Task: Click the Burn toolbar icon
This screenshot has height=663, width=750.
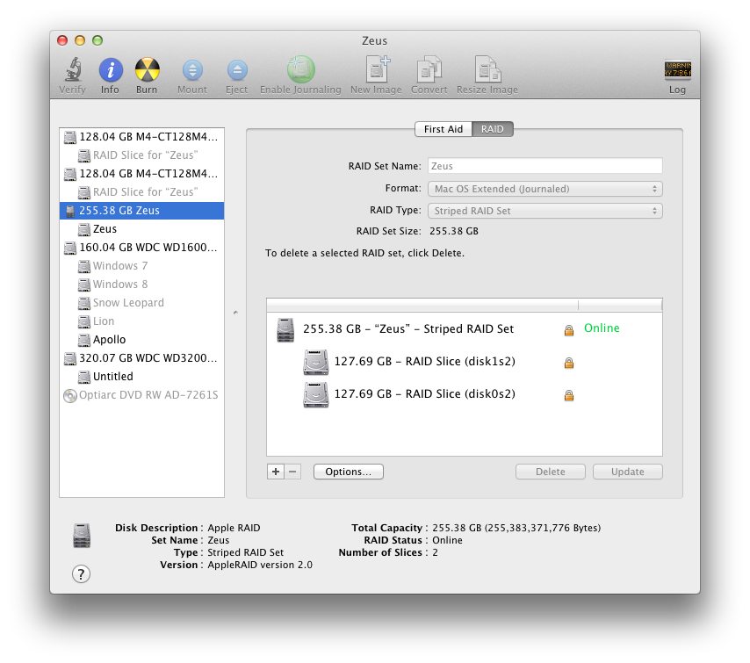Action: click(147, 70)
